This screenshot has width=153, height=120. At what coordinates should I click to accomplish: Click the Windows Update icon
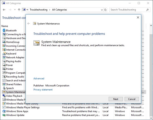4,115
